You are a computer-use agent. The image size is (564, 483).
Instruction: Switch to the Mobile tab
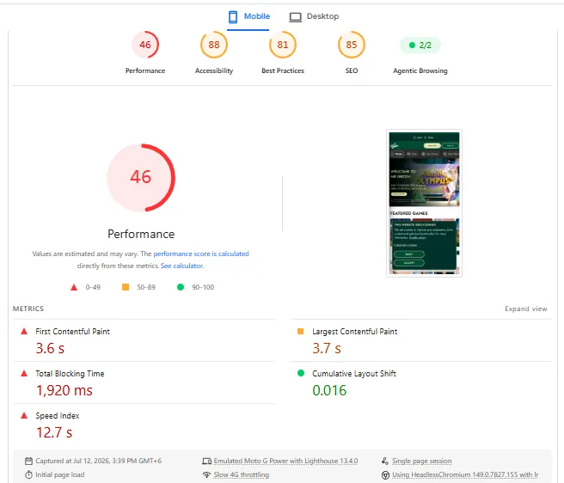249,16
